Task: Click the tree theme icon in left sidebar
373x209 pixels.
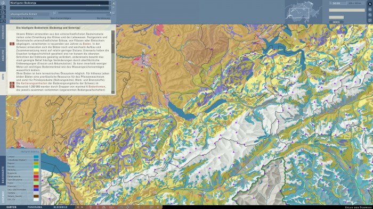Action: click(3, 3)
